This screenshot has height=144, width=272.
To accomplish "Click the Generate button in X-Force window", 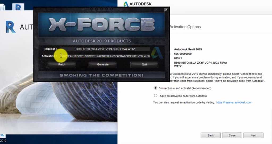I will pyautogui.click(x=103, y=64).
